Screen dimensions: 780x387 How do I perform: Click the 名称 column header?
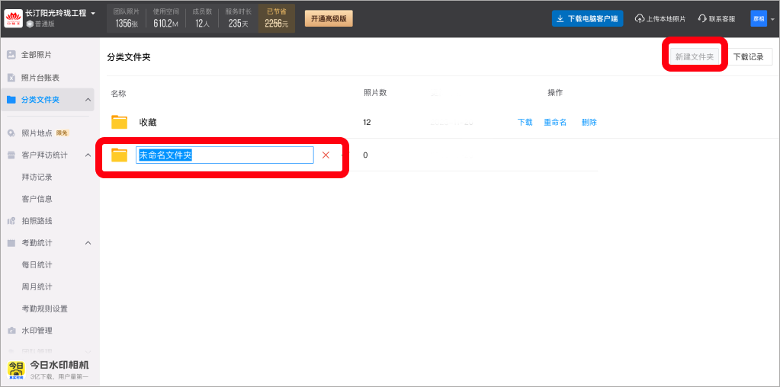(118, 93)
